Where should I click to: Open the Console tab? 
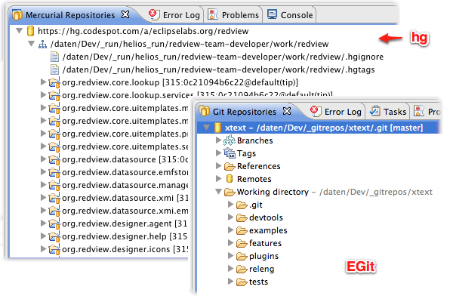click(290, 15)
